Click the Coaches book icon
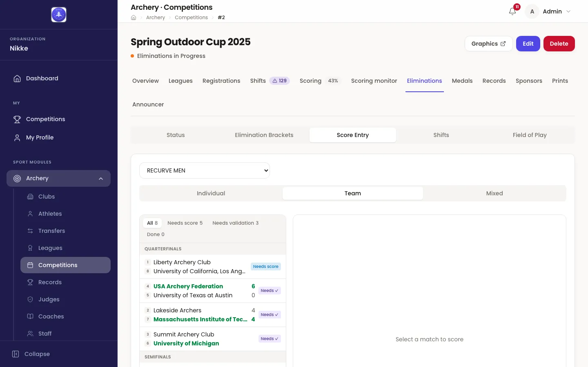588x367 pixels. pyautogui.click(x=30, y=316)
